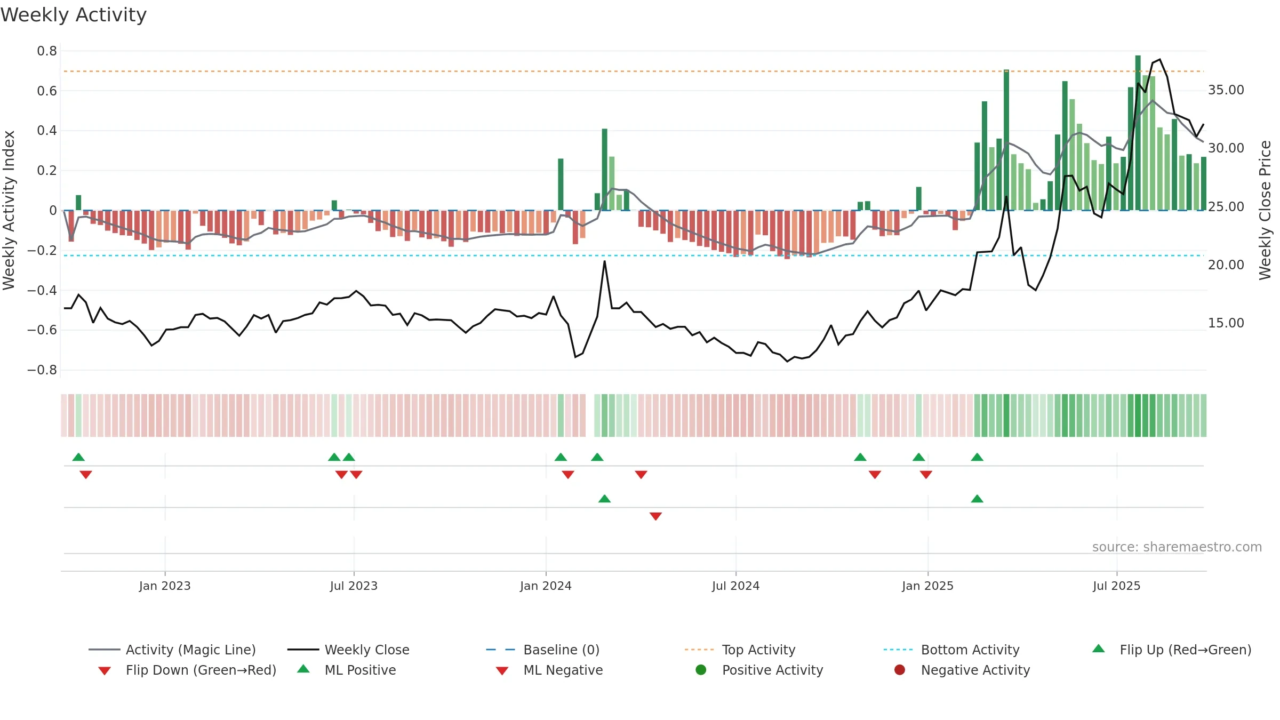Image resolution: width=1280 pixels, height=720 pixels.
Task: Click the −0.8 activity index tick label
Action: click(42, 370)
